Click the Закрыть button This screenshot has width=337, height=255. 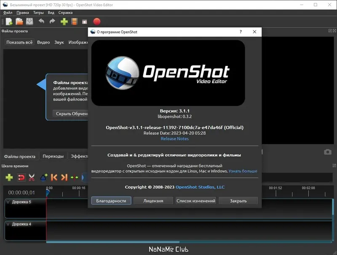[238, 201]
